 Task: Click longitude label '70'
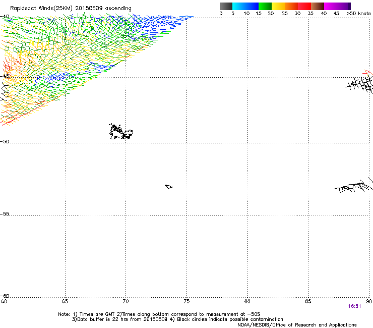[126, 301]
